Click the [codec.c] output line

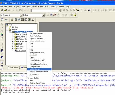58,81
